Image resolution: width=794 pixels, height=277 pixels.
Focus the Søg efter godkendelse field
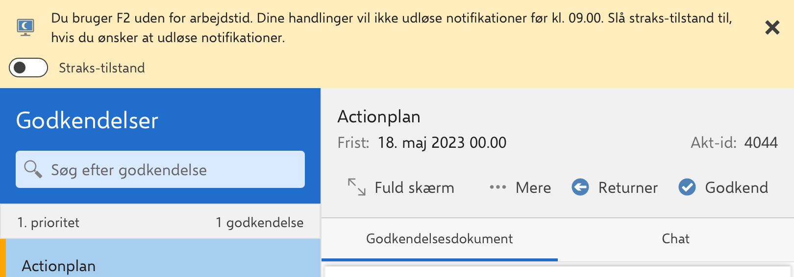[167, 170]
